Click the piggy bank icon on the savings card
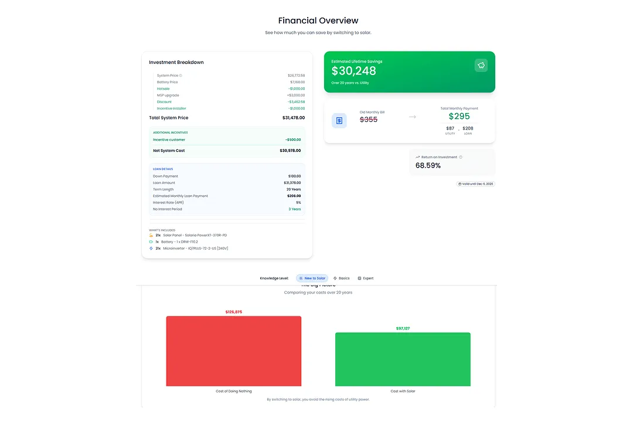 pyautogui.click(x=481, y=65)
